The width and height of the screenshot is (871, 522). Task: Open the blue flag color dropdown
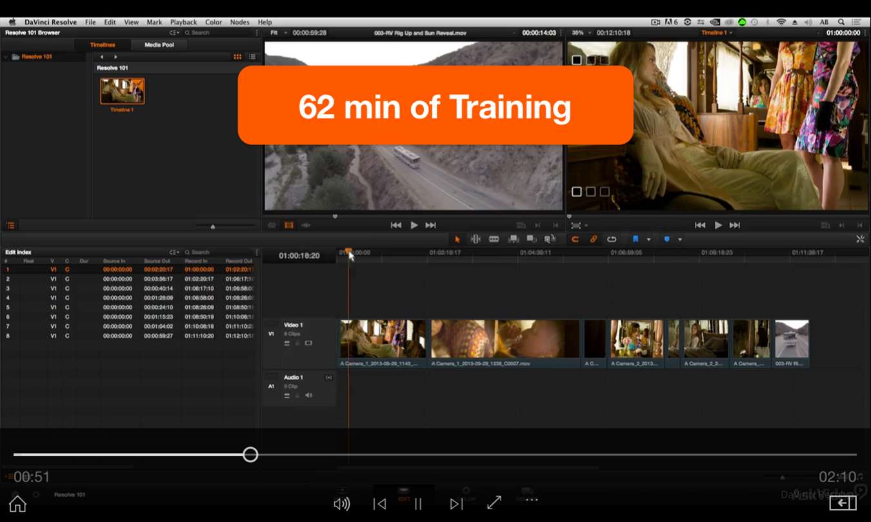[648, 240]
